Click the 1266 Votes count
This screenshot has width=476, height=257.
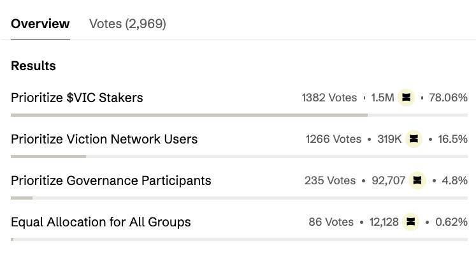point(334,139)
